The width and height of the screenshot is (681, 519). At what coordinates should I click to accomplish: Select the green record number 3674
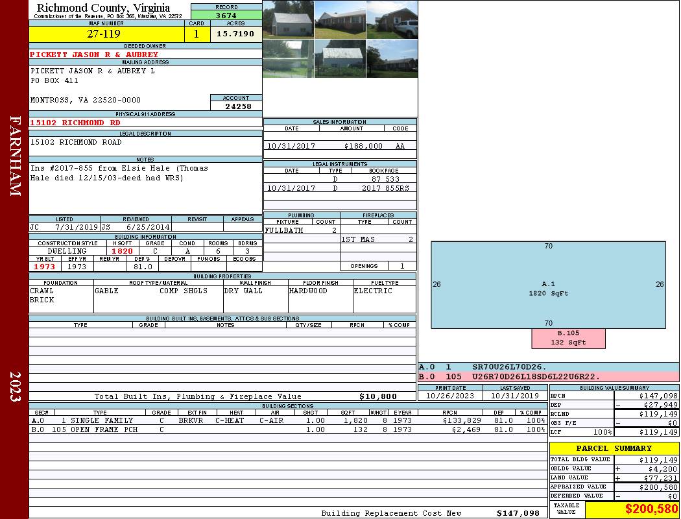tap(226, 15)
